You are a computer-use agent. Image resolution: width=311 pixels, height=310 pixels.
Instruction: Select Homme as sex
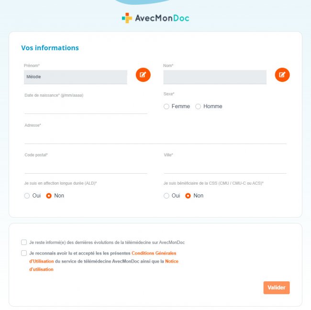(198, 106)
